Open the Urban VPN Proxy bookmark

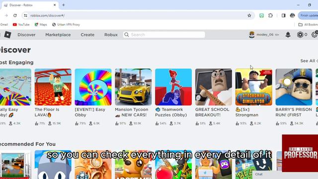(66, 24)
